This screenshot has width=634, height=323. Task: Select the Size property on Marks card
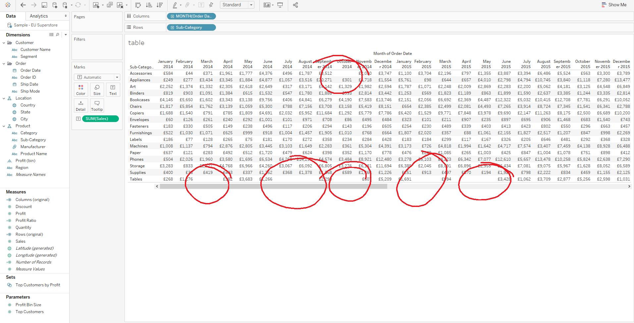[x=97, y=89]
